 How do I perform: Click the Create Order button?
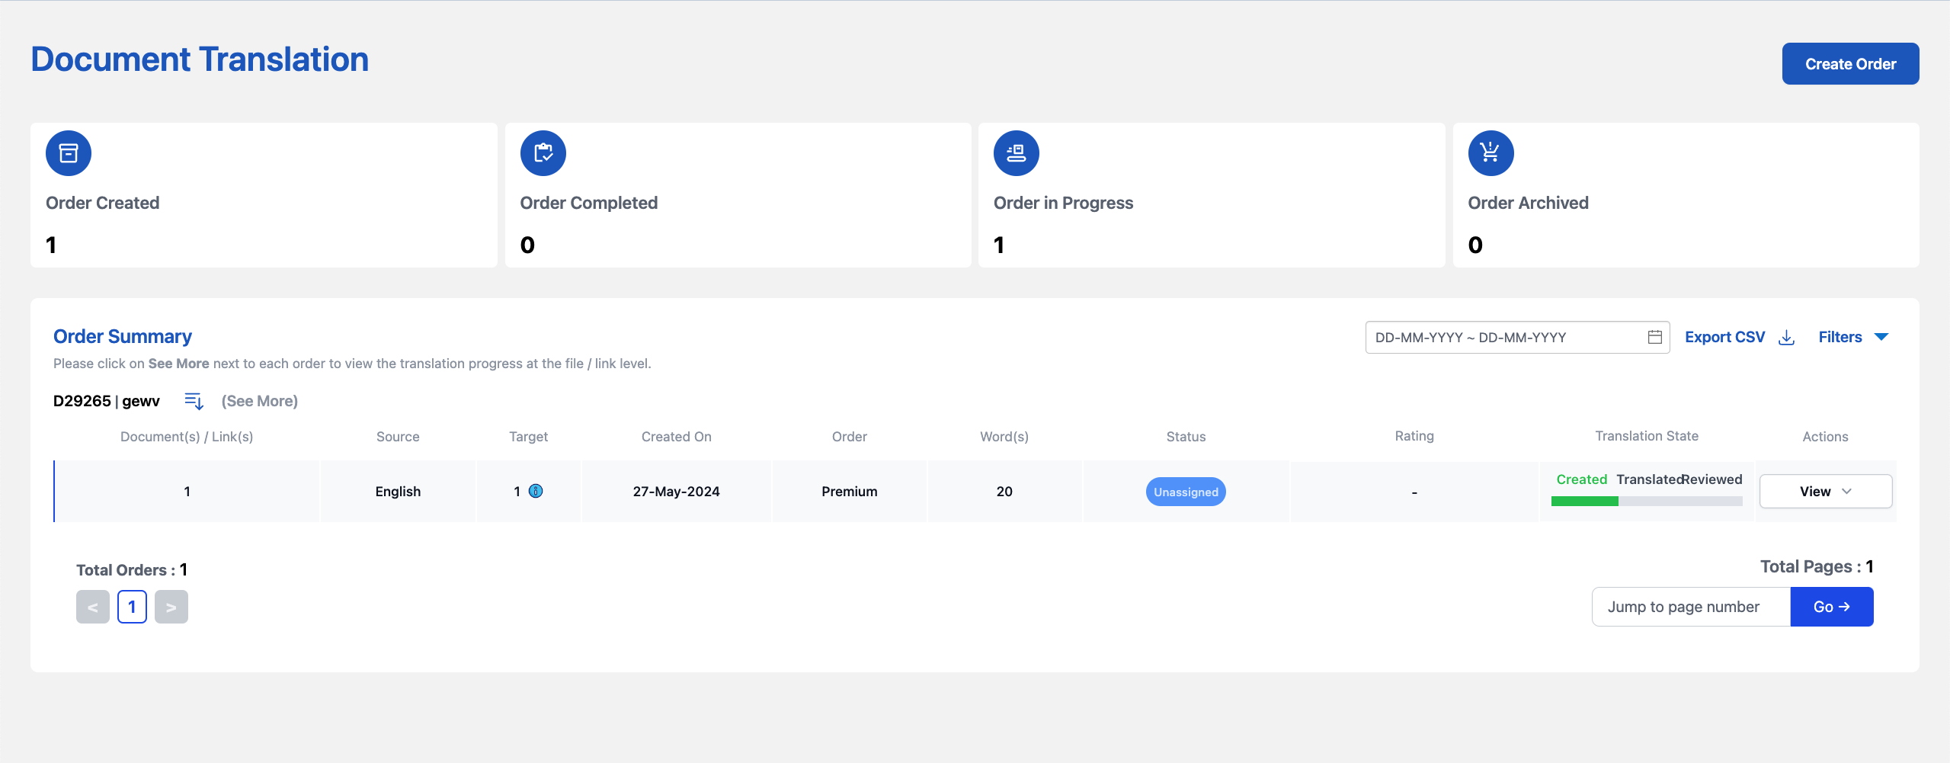click(1850, 64)
